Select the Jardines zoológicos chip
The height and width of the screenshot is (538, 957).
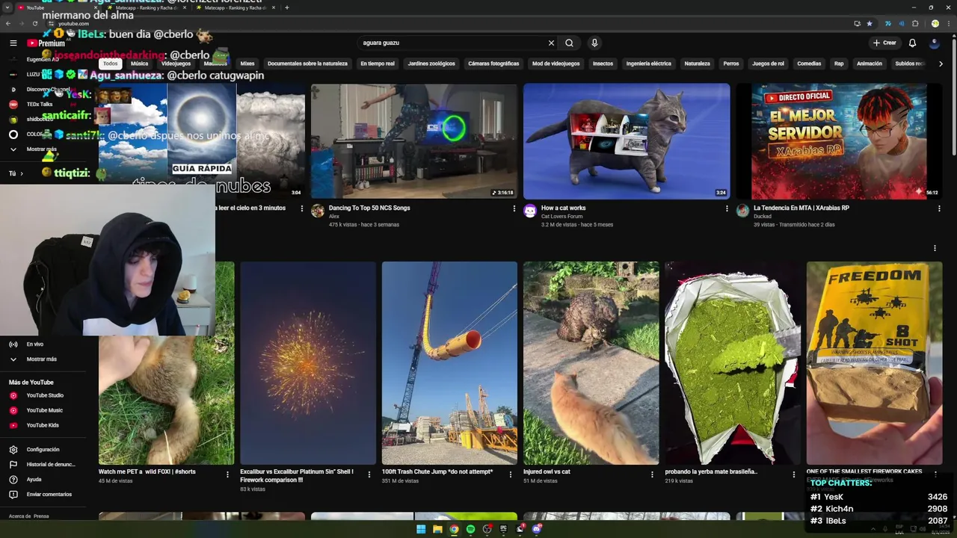click(x=431, y=64)
